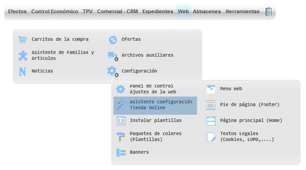
Task: Open the Herramientas menu
Action: pyautogui.click(x=242, y=11)
